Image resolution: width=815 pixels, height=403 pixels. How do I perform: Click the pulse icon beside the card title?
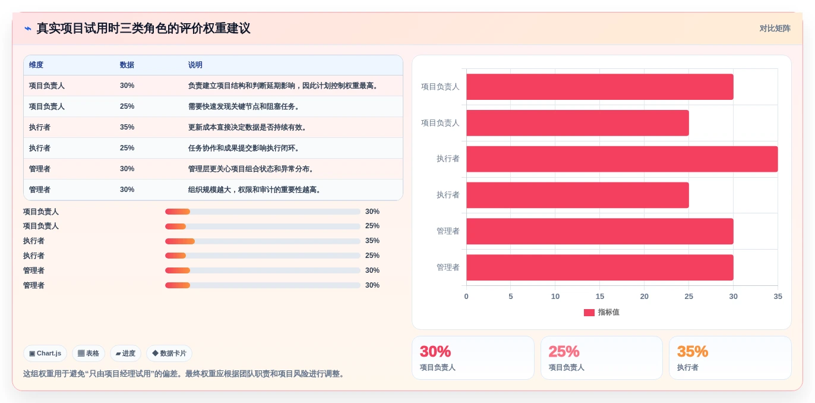click(x=28, y=29)
